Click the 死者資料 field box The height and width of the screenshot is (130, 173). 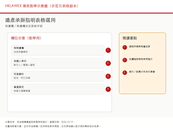(x=58, y=76)
